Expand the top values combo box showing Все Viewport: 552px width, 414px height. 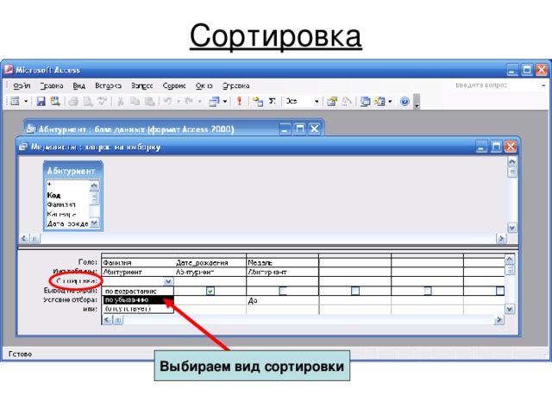(x=317, y=102)
